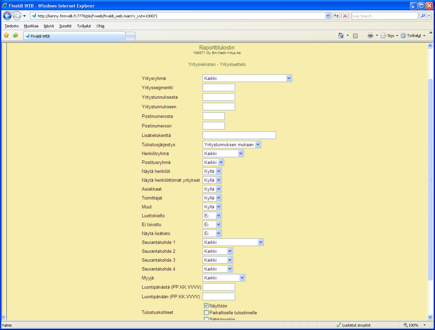Image resolution: width=435 pixels, height=330 pixels.
Task: Click Luotetut sivustot security zone indicator
Action: point(353,325)
